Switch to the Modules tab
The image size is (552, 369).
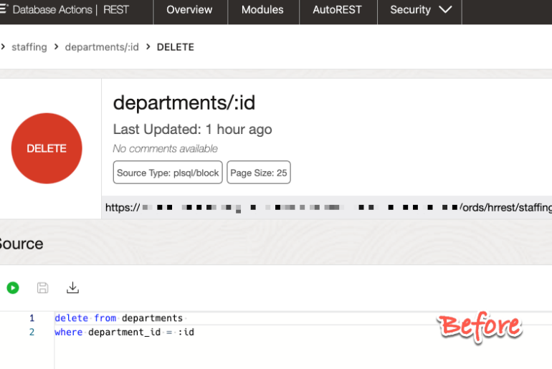262,10
